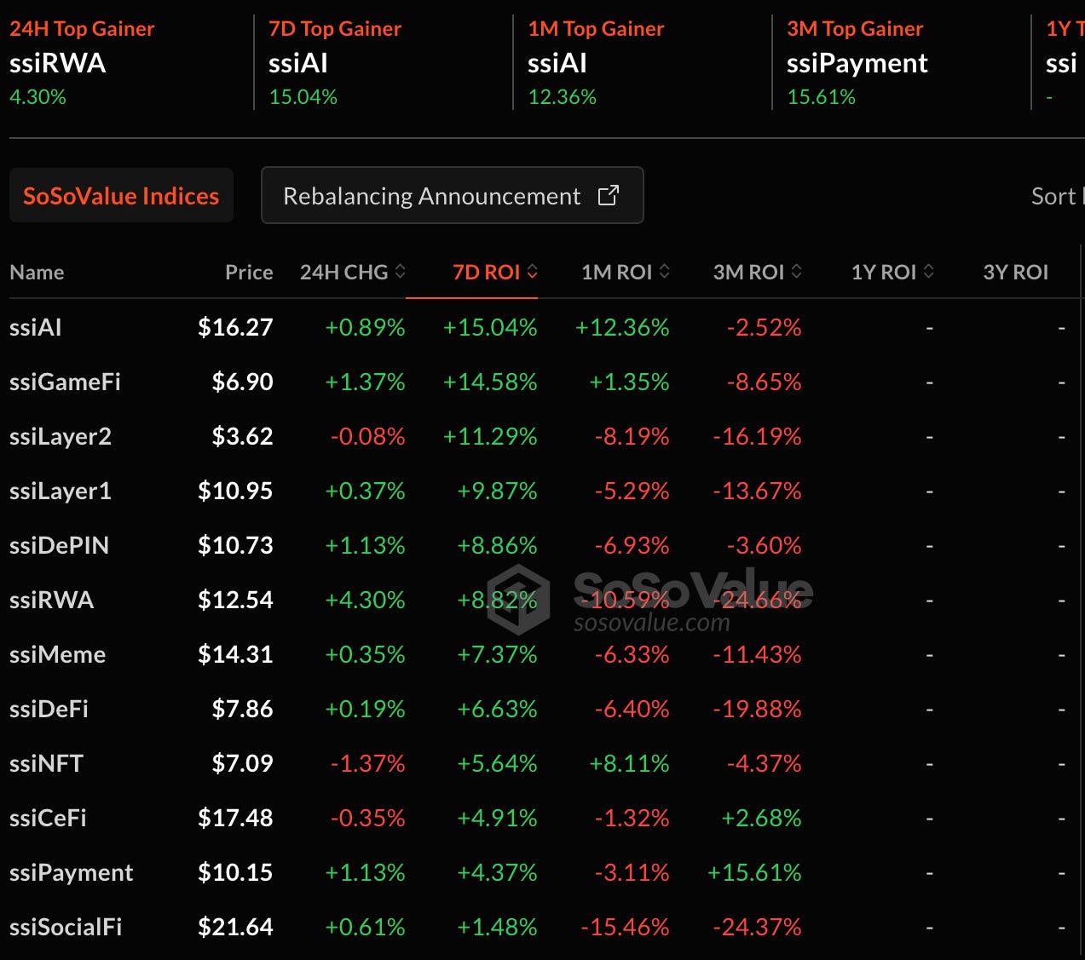Open the ssiRWA index in table
Viewport: 1085px width, 960px height.
click(x=542, y=600)
